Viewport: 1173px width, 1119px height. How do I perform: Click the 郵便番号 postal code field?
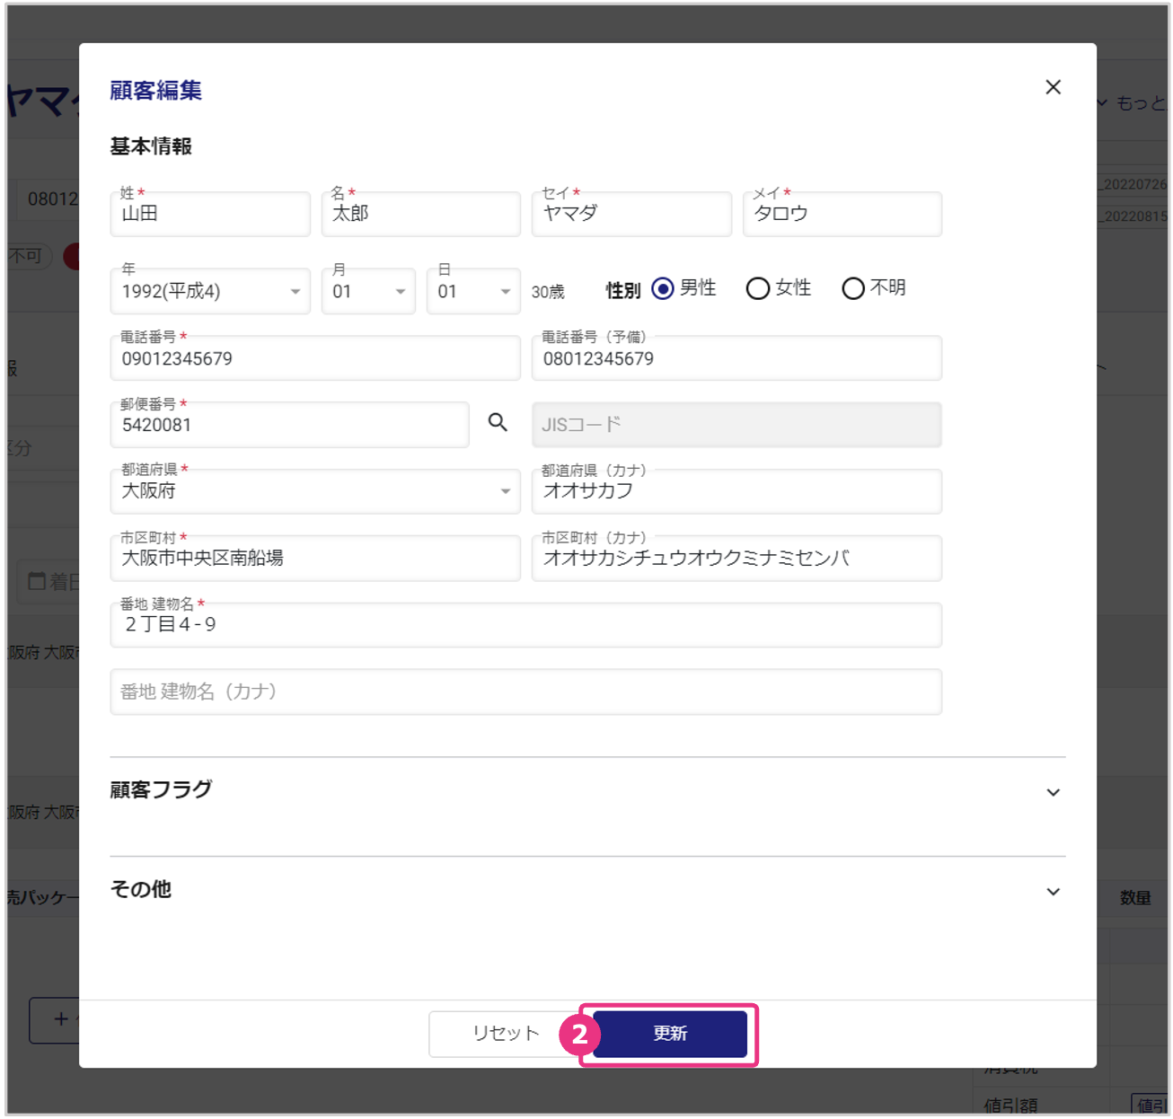pos(288,426)
